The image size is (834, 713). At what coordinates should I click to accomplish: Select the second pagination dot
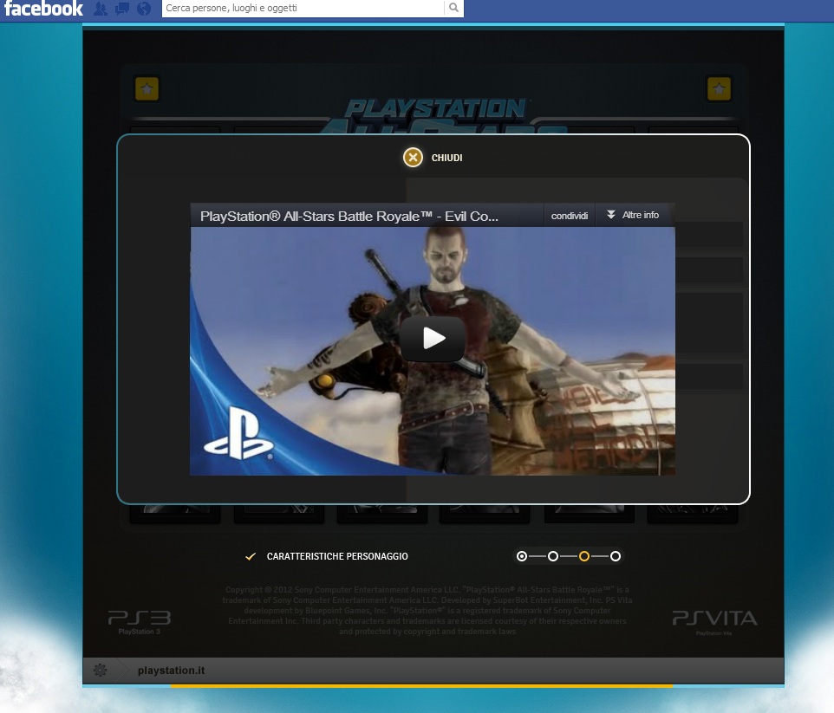(x=553, y=556)
